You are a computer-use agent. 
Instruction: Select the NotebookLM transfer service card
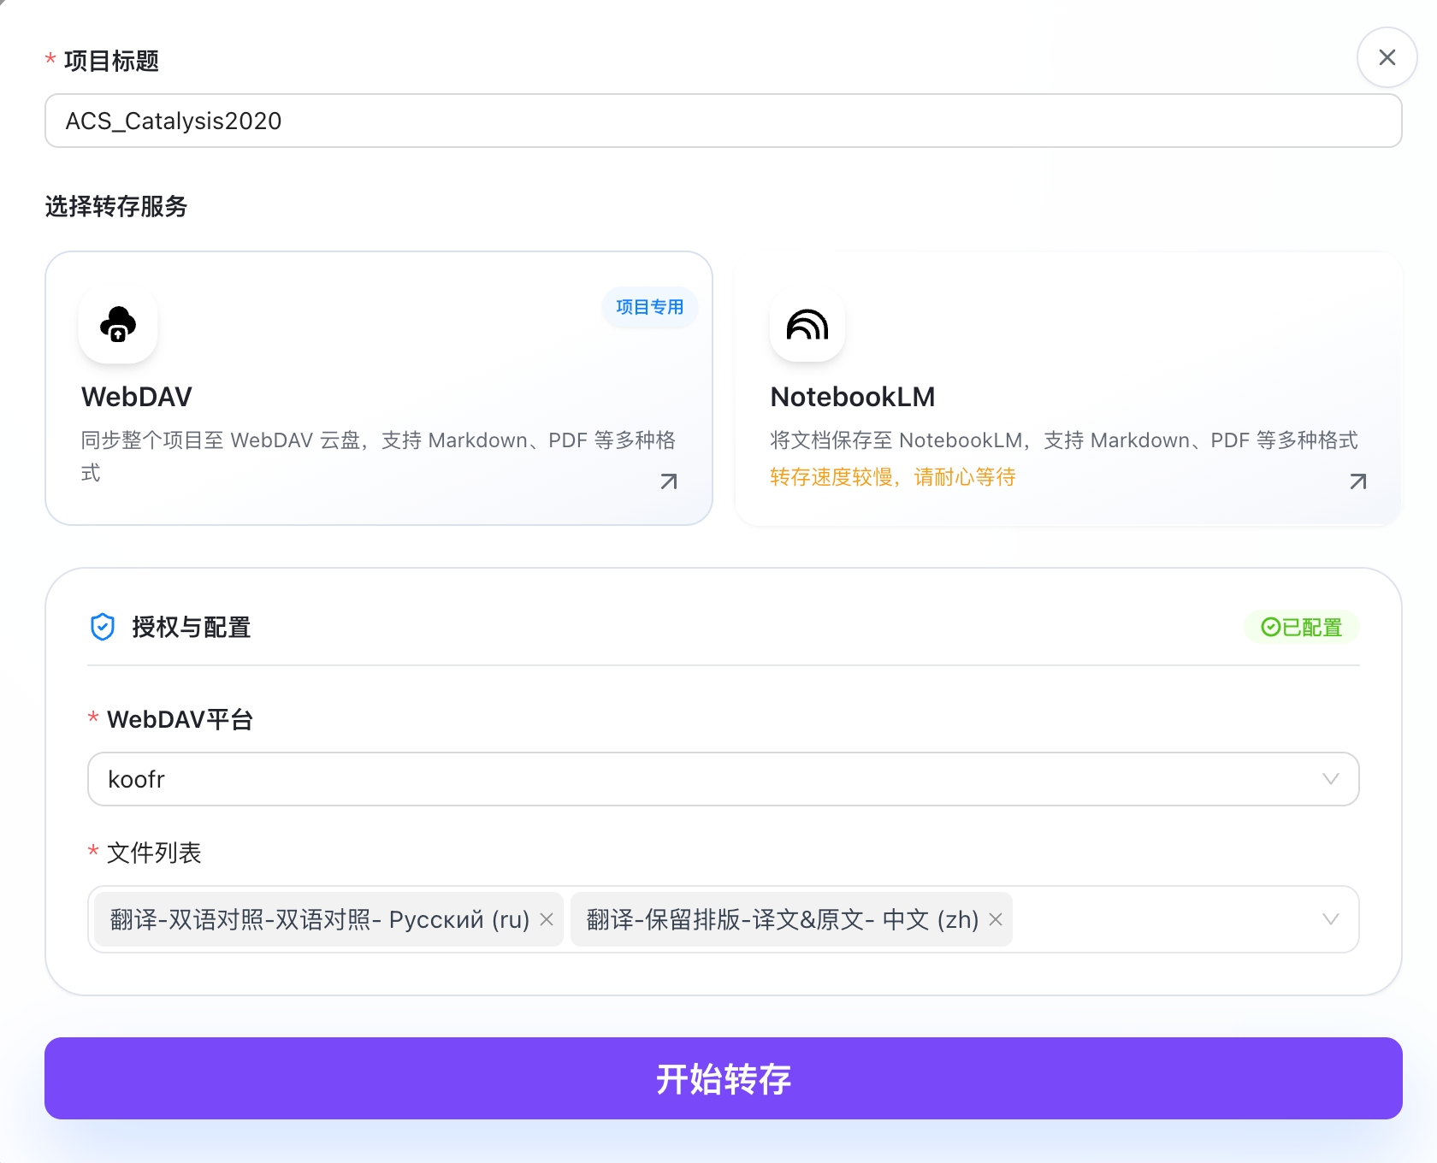coord(1067,387)
